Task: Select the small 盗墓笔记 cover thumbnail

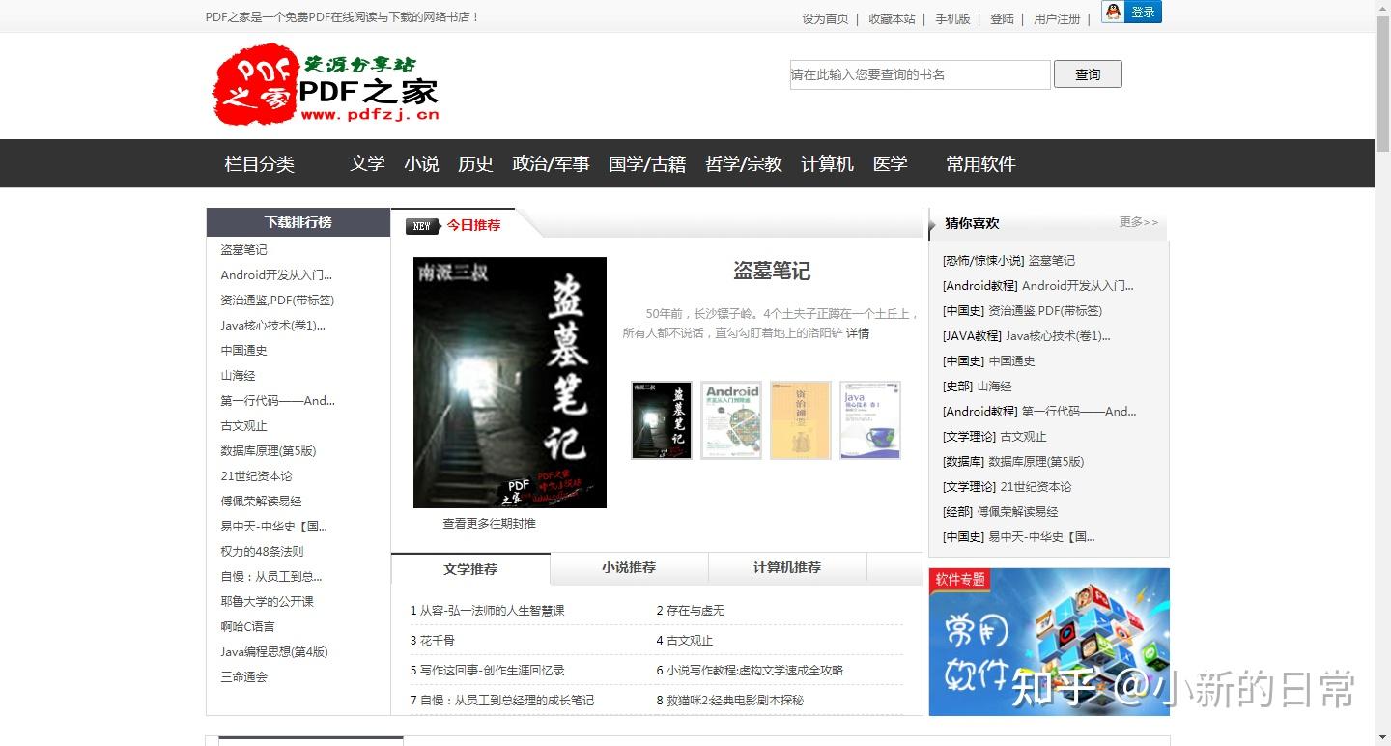Action: (662, 419)
